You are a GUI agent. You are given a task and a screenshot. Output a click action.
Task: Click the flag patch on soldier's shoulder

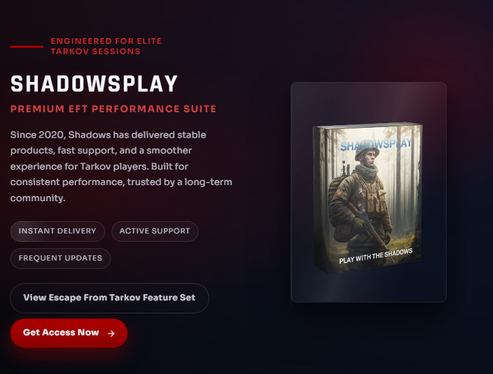pos(338,192)
